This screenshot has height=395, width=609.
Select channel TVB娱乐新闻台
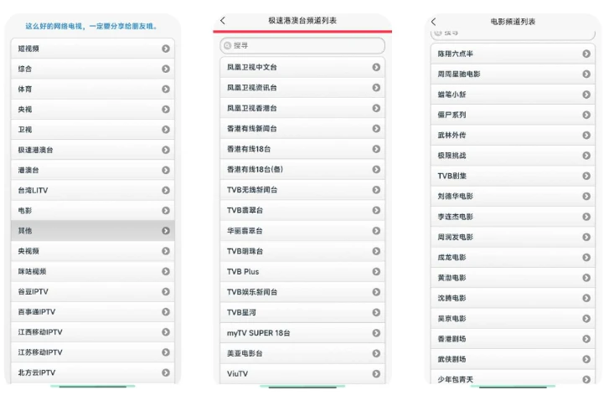(x=302, y=292)
